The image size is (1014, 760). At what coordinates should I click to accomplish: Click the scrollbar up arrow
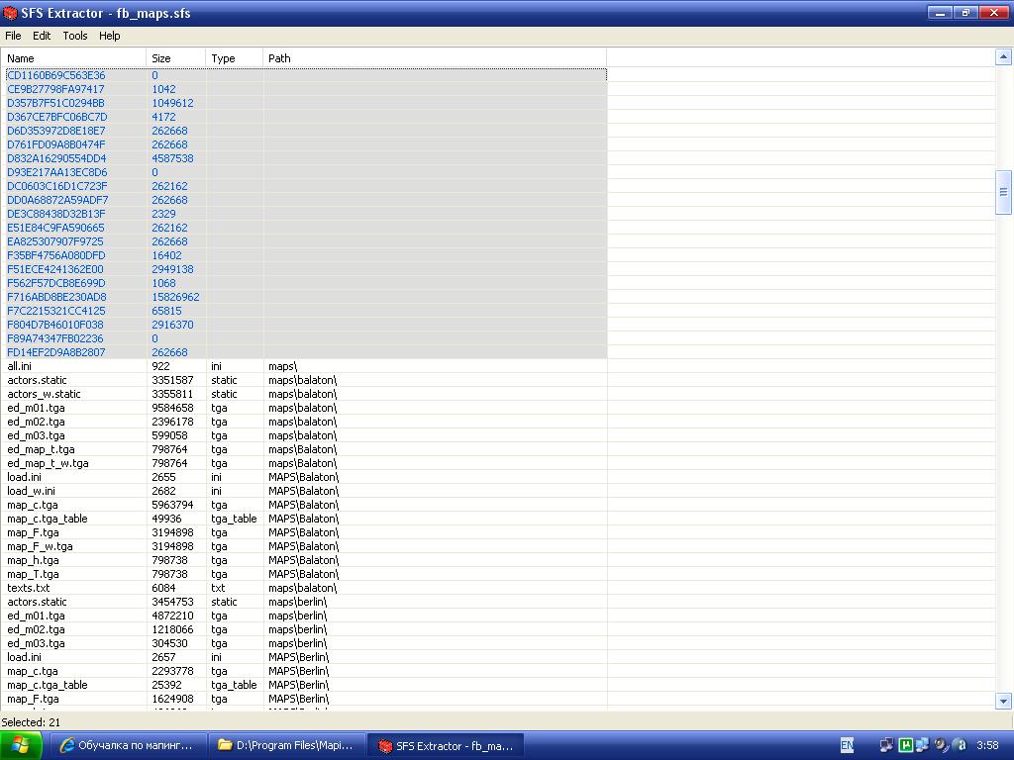point(1004,57)
